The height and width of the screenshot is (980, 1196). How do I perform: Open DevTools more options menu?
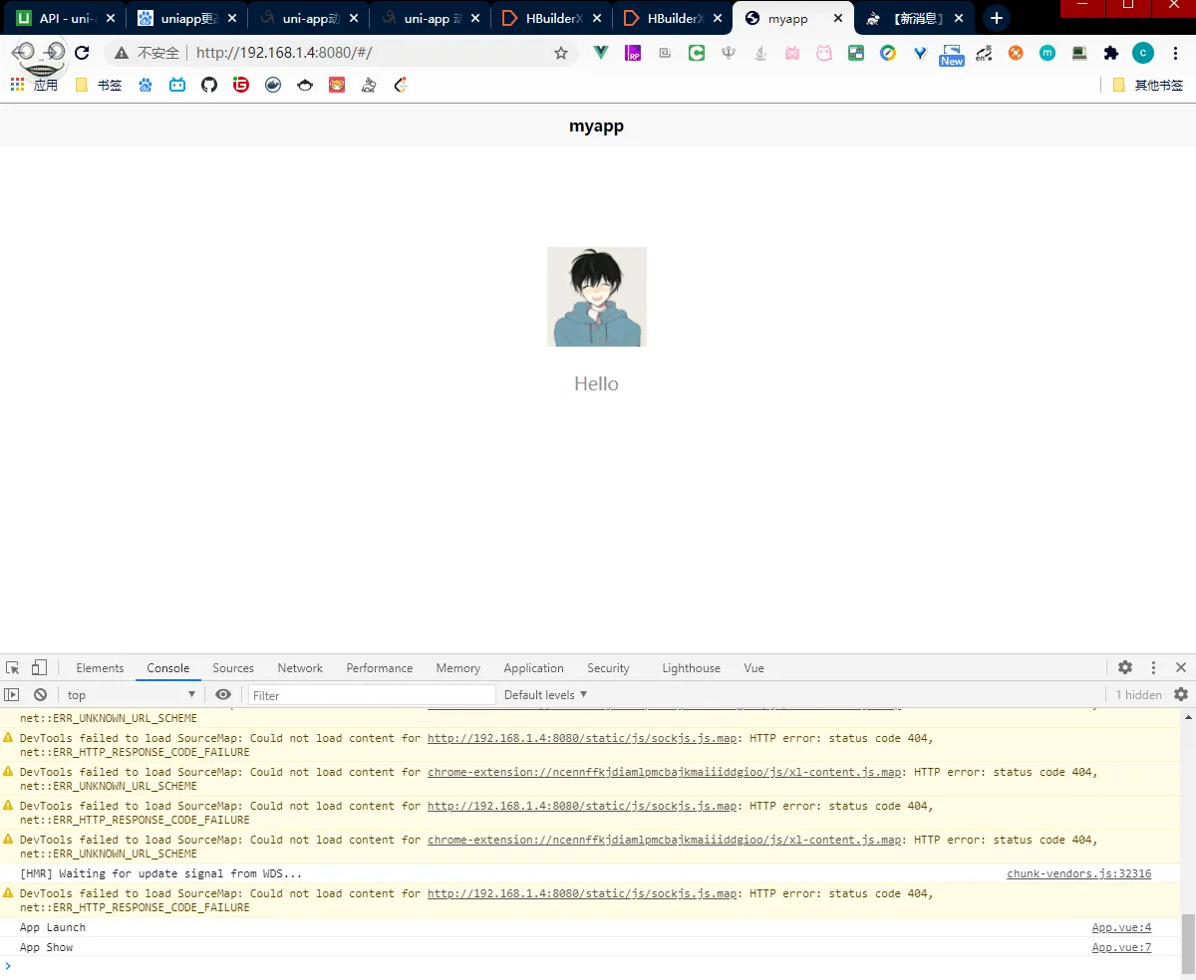[x=1153, y=667]
